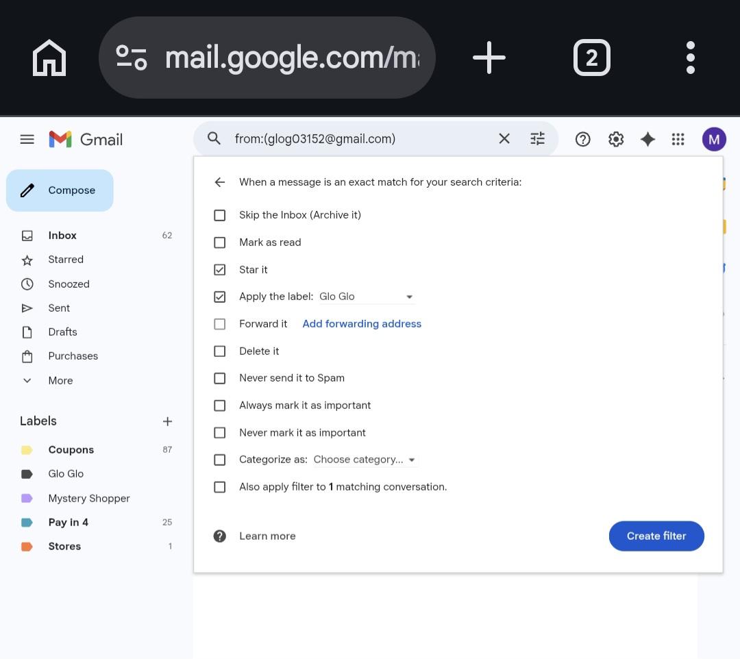This screenshot has height=659, width=740.
Task: Click the browser address bar URL
Action: point(292,58)
